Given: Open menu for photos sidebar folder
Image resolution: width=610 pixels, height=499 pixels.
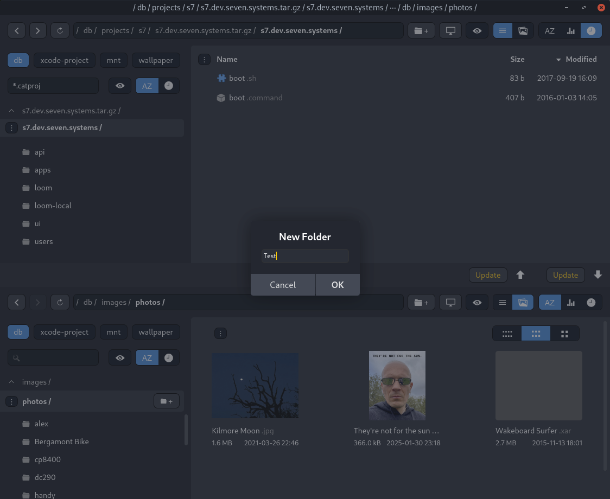Looking at the screenshot, I should point(12,401).
